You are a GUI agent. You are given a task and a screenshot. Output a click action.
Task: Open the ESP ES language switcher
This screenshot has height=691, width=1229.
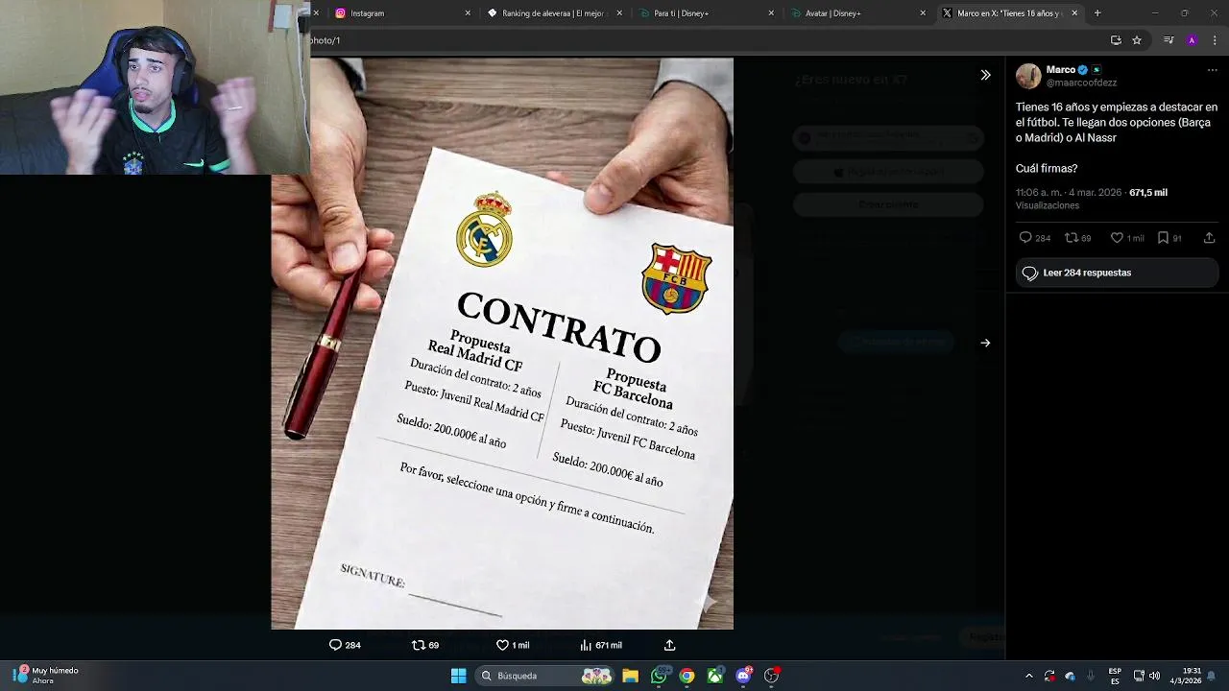(1115, 676)
